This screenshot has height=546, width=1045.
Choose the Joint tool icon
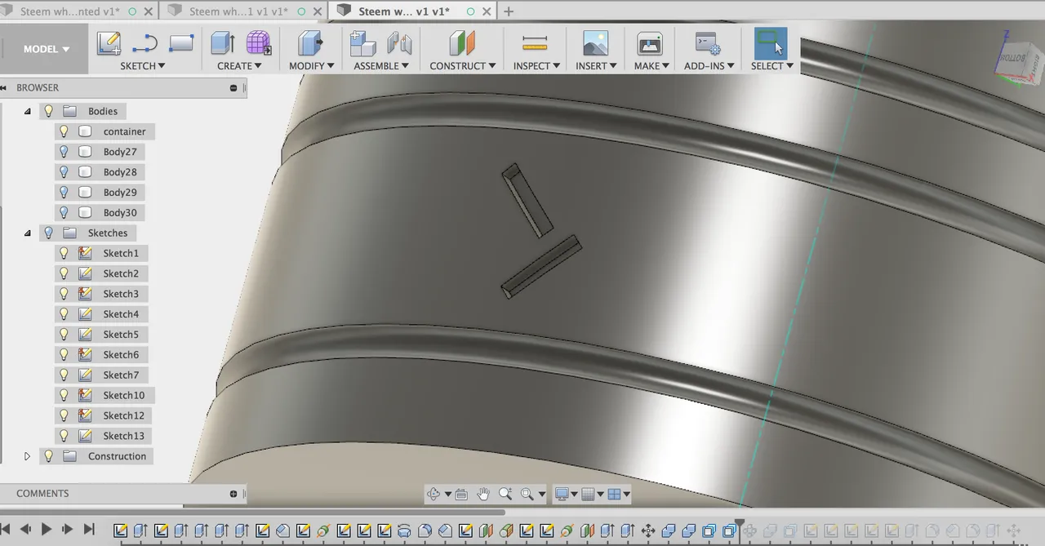(x=399, y=43)
